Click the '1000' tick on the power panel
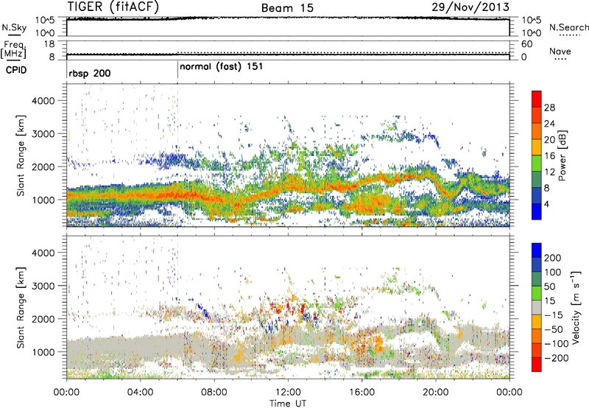The height and width of the screenshot is (408, 589). pyautogui.click(x=43, y=200)
